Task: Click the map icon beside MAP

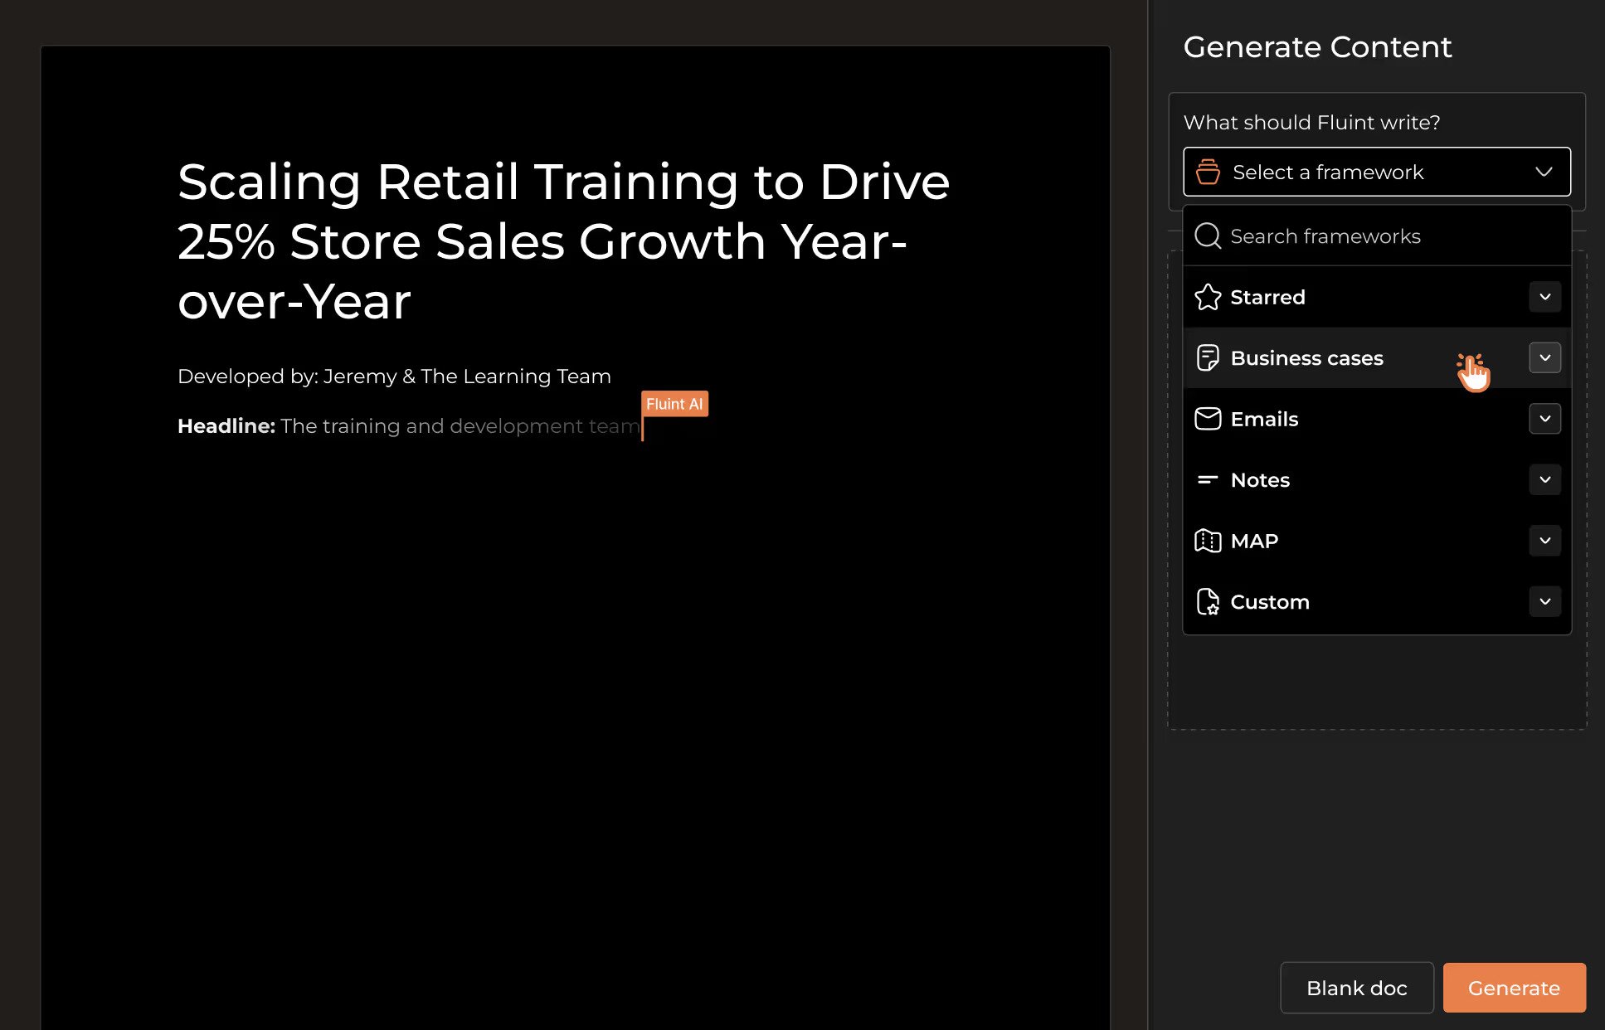Action: click(1208, 541)
